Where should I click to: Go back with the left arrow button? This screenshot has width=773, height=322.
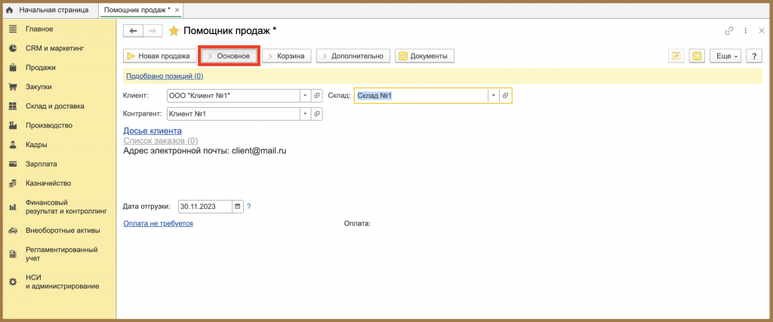click(x=133, y=30)
